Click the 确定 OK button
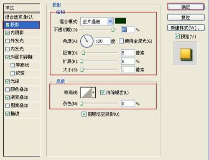This screenshot has height=160, width=209. click(186, 7)
